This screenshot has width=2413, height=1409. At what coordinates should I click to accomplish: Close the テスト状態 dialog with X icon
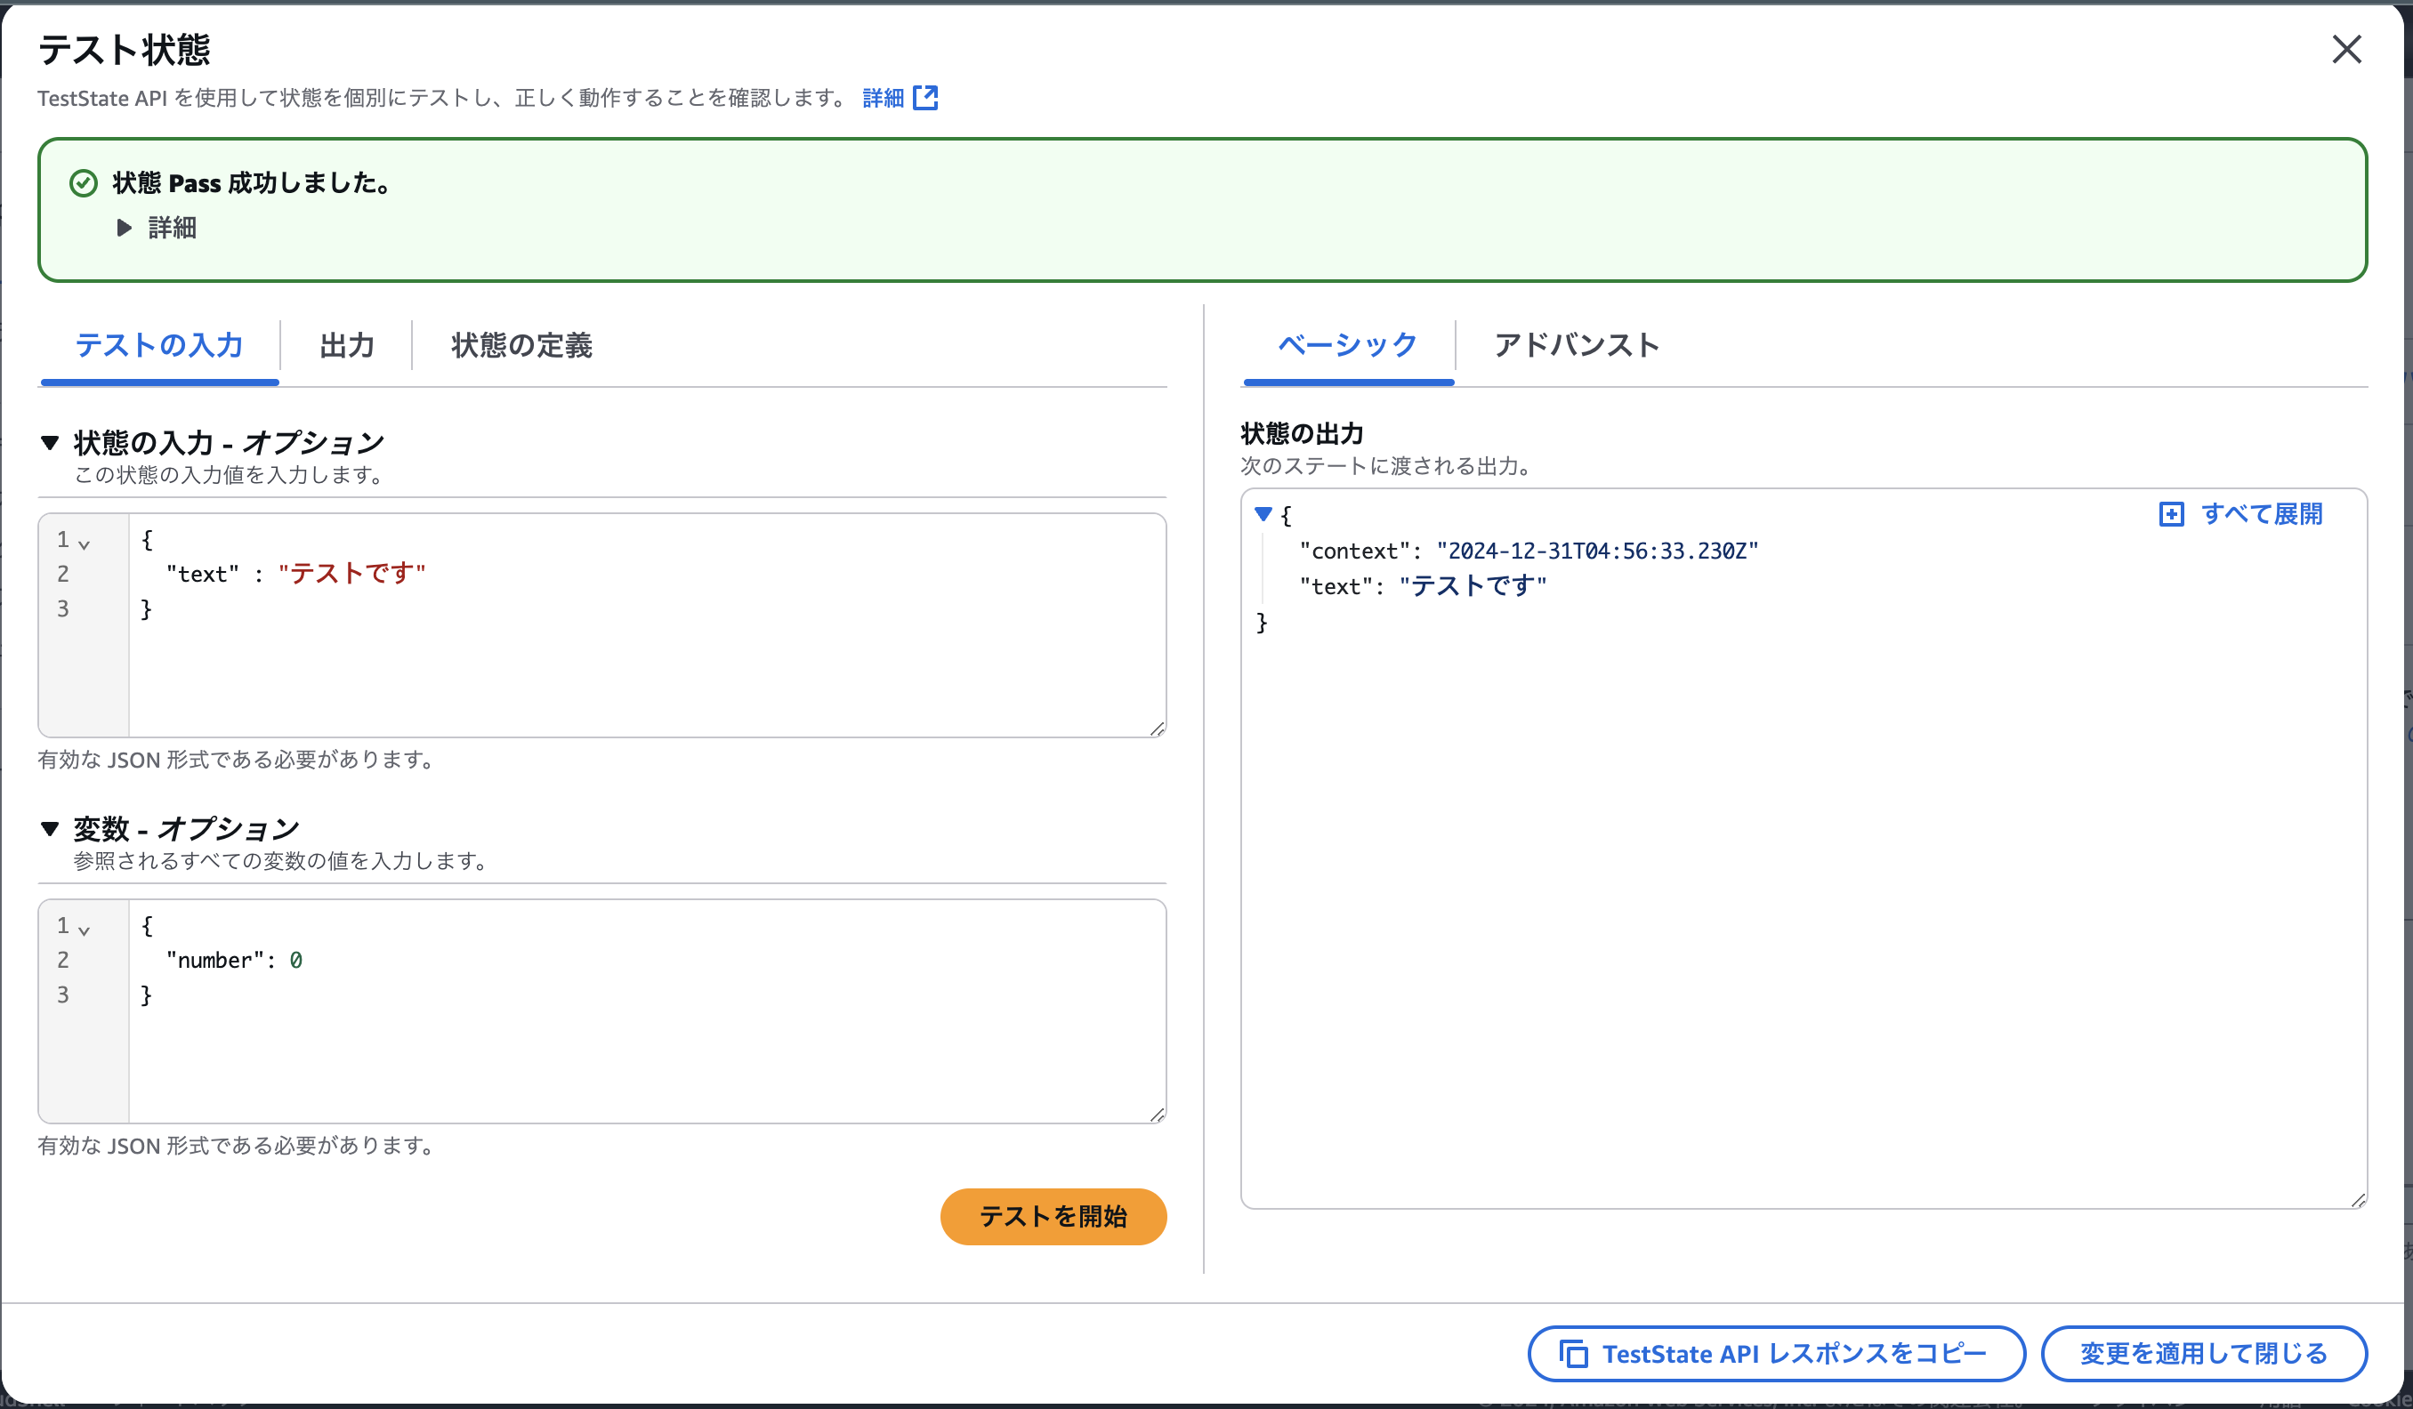click(2347, 50)
